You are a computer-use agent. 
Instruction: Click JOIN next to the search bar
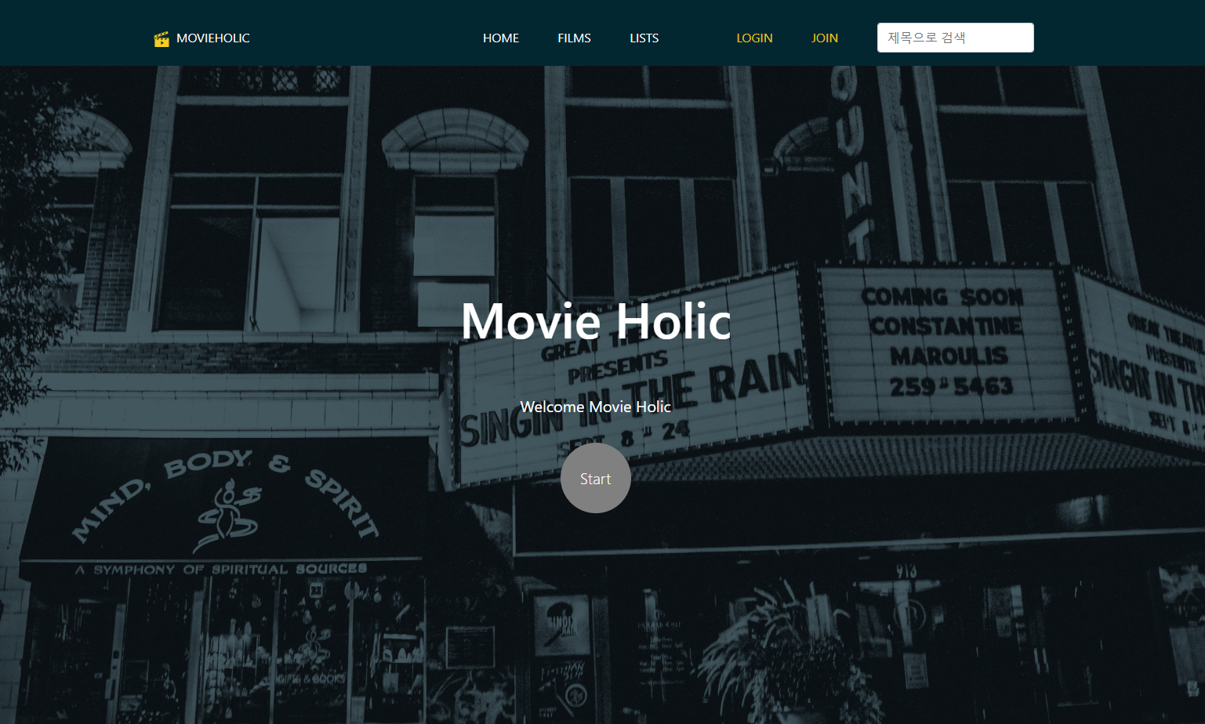824,38
